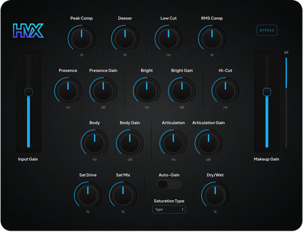This screenshot has height=232, width=303.
Task: Click the Articulation Gain label
Action: 208,123
